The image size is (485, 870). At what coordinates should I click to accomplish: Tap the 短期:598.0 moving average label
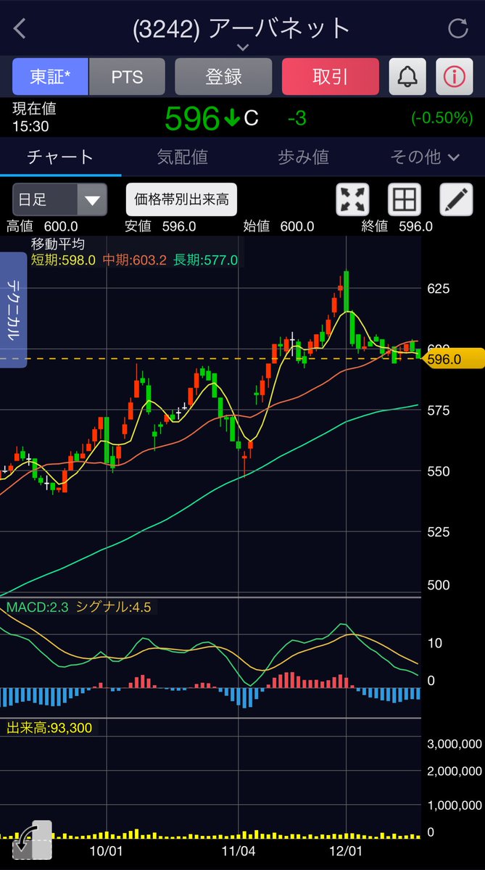tap(63, 260)
